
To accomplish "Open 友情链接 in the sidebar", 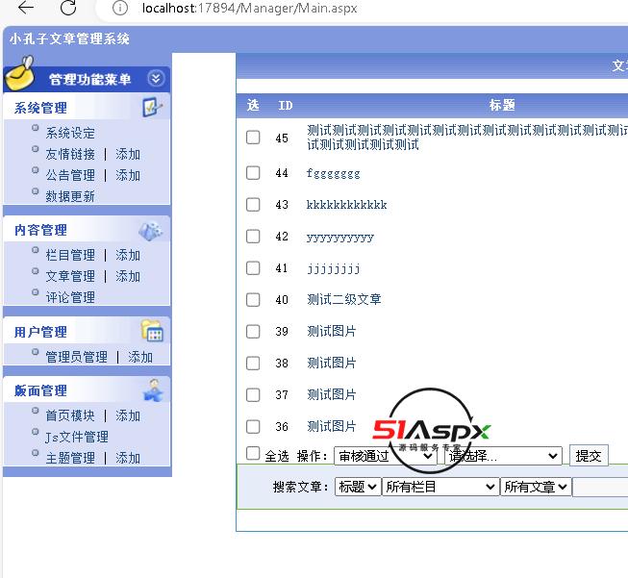I will tap(70, 154).
